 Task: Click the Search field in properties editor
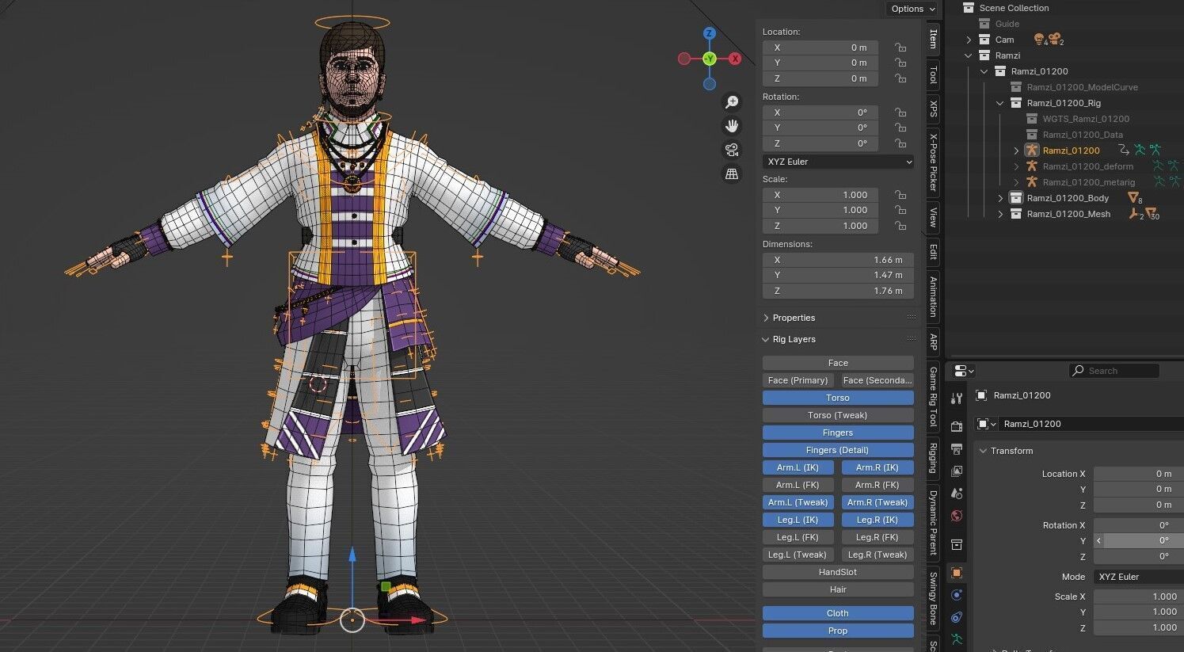1114,371
